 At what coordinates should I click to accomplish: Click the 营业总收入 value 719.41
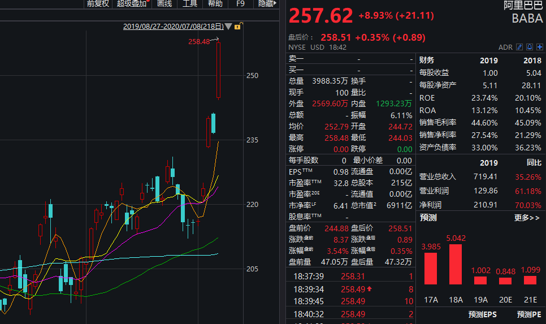[486, 176]
